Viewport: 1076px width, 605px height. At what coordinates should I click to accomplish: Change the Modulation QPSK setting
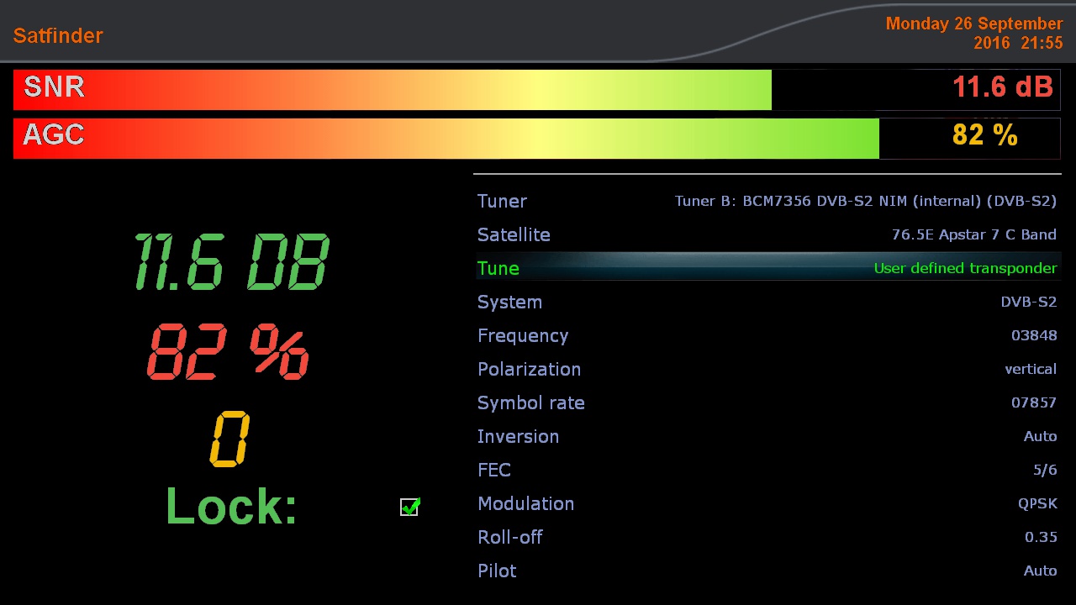click(1036, 503)
